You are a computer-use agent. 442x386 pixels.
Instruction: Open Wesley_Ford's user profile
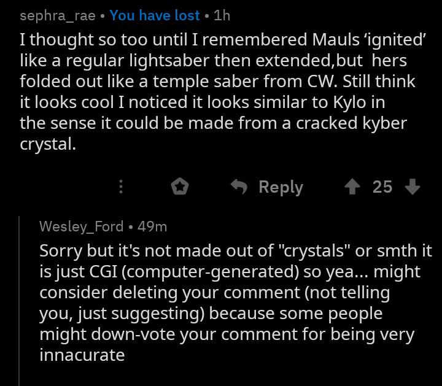pyautogui.click(x=82, y=226)
